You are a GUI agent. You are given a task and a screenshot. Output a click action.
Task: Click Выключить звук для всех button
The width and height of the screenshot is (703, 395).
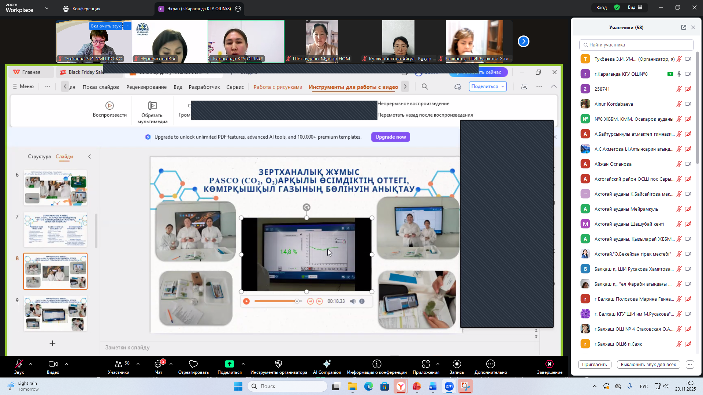pyautogui.click(x=648, y=365)
